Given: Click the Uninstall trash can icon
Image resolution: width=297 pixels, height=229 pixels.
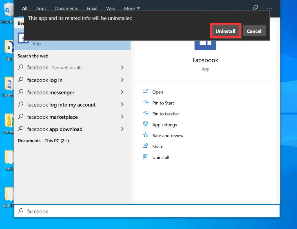Looking at the screenshot, I should coord(145,157).
